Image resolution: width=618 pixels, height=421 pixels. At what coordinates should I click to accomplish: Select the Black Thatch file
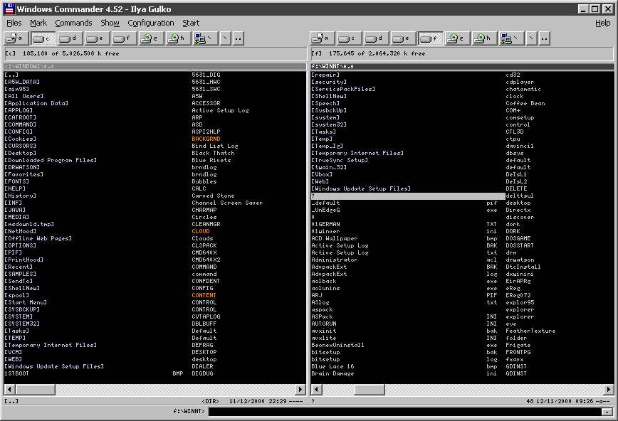[x=213, y=153]
